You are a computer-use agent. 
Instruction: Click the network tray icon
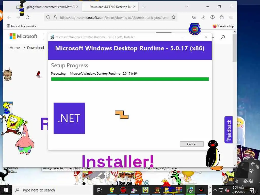[x=221, y=190]
